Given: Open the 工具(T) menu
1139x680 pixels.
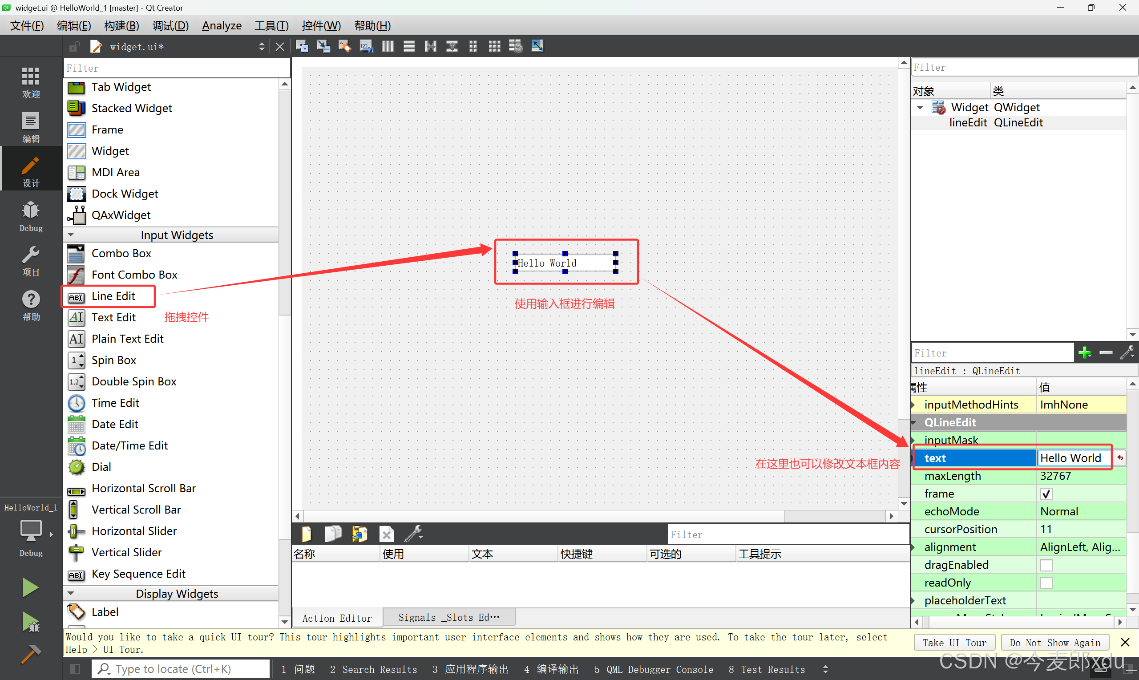Looking at the screenshot, I should pyautogui.click(x=271, y=26).
